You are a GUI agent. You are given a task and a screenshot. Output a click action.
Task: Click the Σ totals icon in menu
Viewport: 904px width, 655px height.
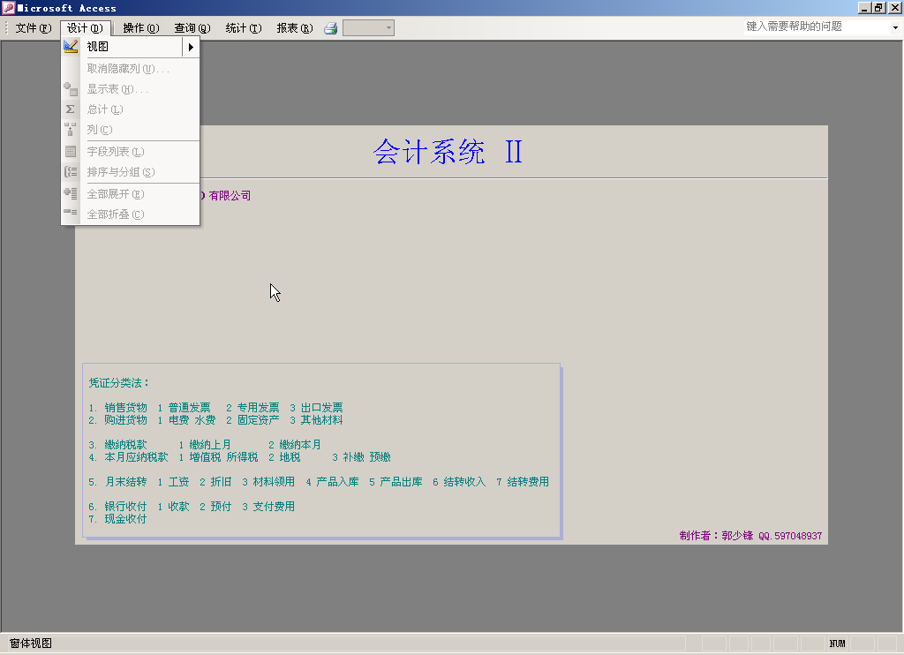tap(71, 109)
